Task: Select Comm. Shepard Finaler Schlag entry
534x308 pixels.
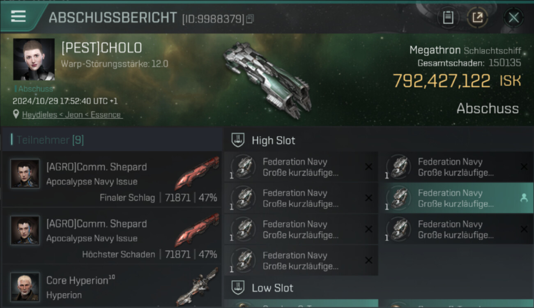Action: 112,179
